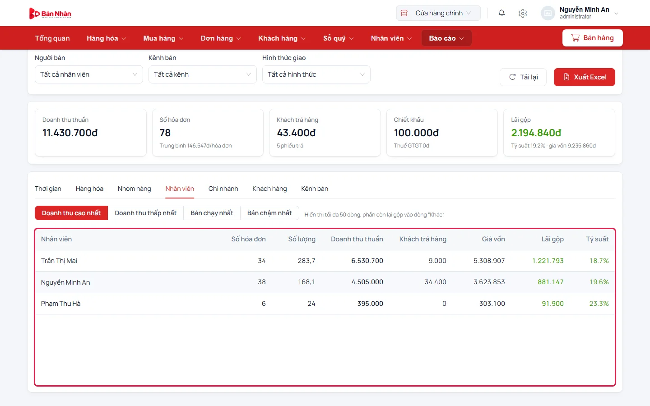Screen dimensions: 650x406
Task: Select Doanh thu thấp nhất sort option
Action: pos(145,213)
